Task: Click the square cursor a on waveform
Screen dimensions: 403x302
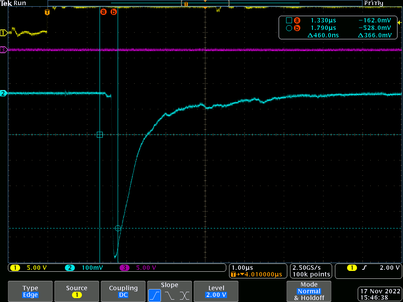Action: (100, 135)
